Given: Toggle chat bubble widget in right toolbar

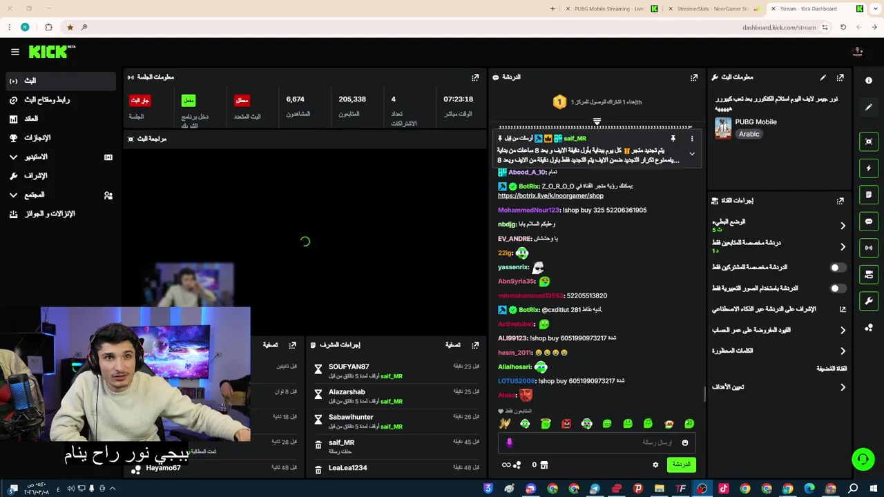Looking at the screenshot, I should pyautogui.click(x=869, y=222).
